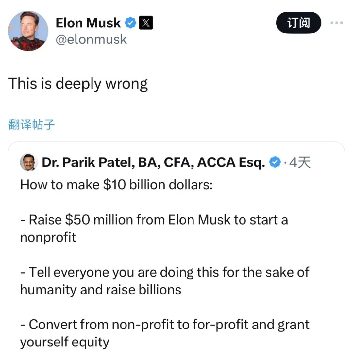Click the "This is deeply wrong" post text
Viewport: 353px width, 353px height.
(78, 84)
